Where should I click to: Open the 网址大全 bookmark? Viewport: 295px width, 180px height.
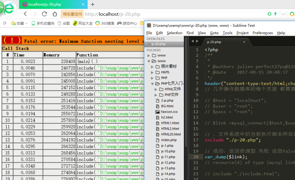[83, 23]
